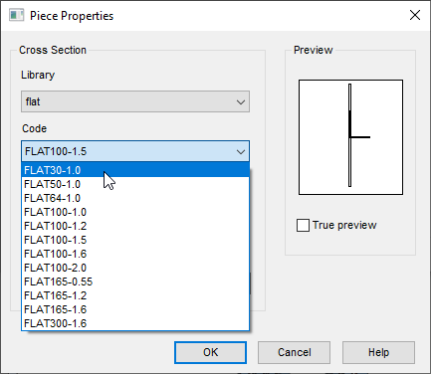
Task: Enable the True preview checkbox
Action: 303,225
